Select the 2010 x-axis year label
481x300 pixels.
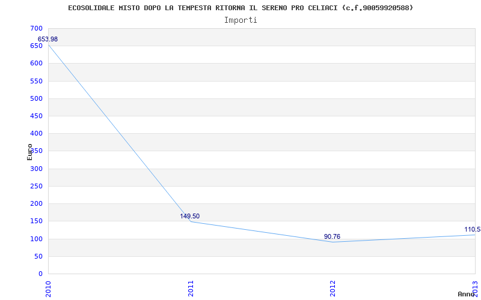pyautogui.click(x=48, y=289)
